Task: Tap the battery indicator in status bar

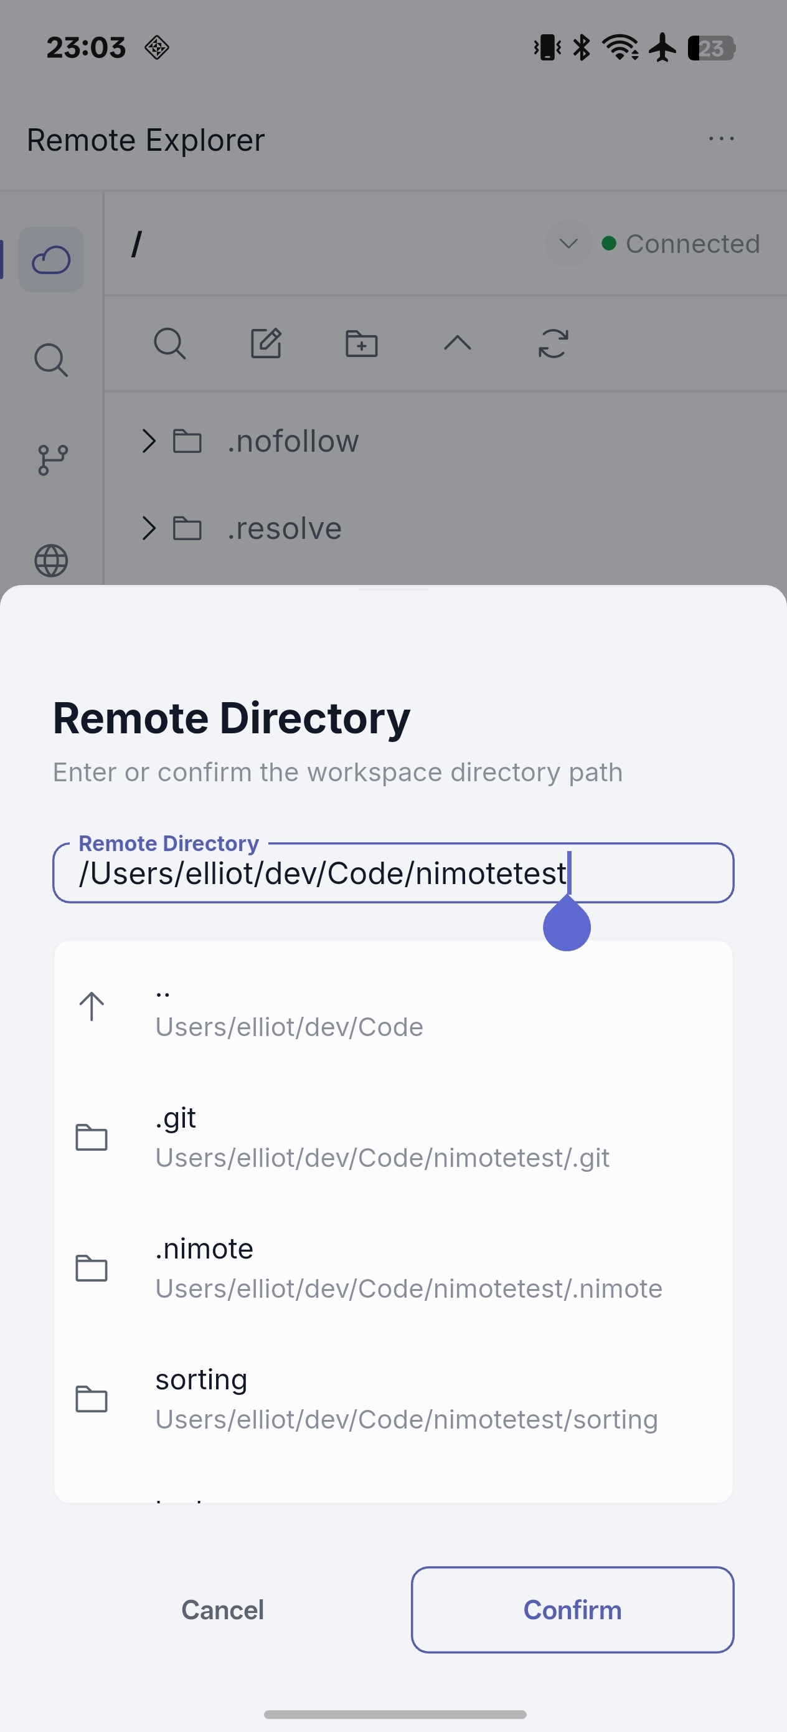Action: tap(711, 48)
